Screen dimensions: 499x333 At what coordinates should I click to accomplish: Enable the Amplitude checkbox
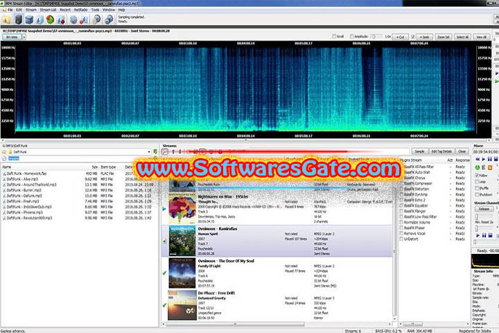pos(351,36)
